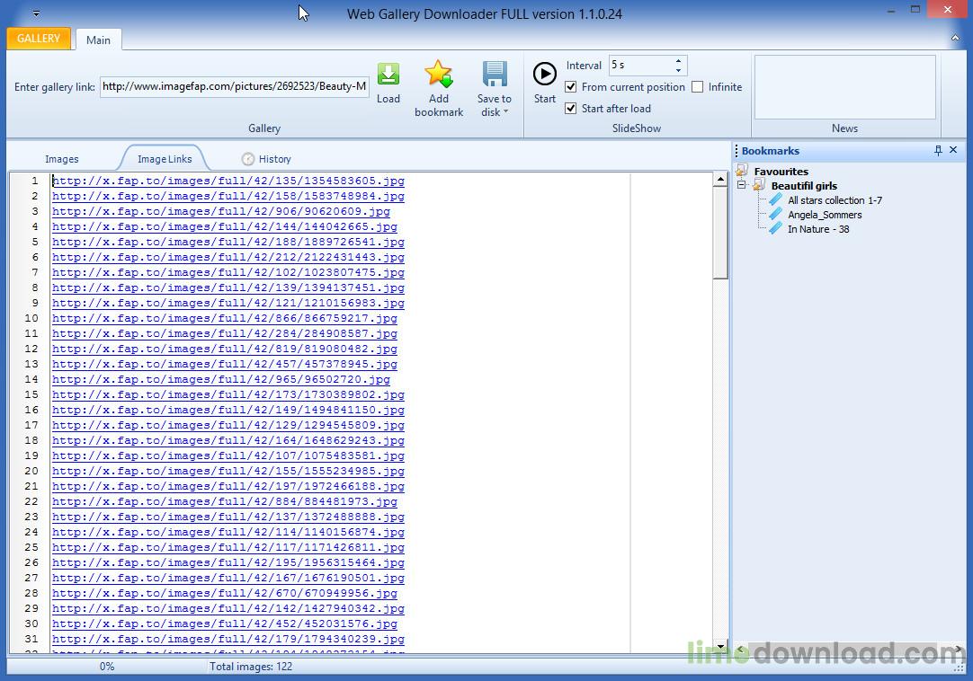Image resolution: width=973 pixels, height=681 pixels.
Task: Enable the Infinite slideshow option
Action: pyautogui.click(x=698, y=86)
